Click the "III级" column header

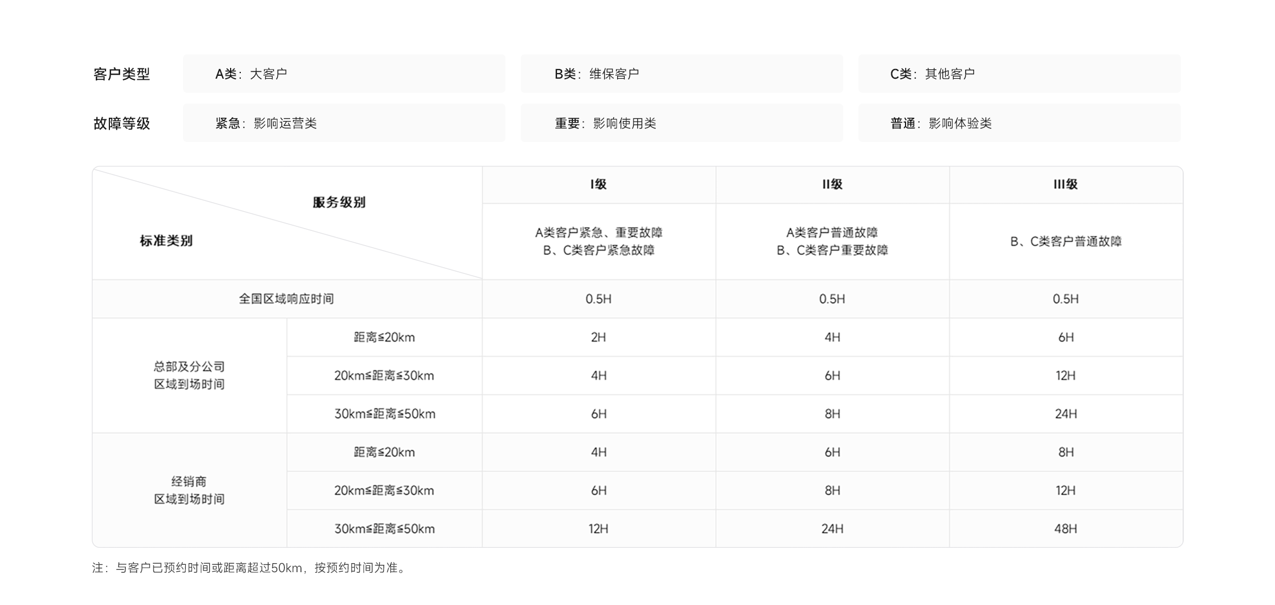(x=1065, y=184)
